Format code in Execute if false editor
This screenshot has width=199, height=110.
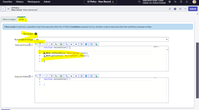click(x=52, y=76)
